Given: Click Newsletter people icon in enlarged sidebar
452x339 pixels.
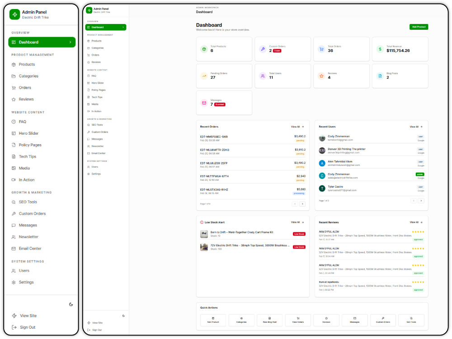Looking at the screenshot, I should (x=14, y=237).
